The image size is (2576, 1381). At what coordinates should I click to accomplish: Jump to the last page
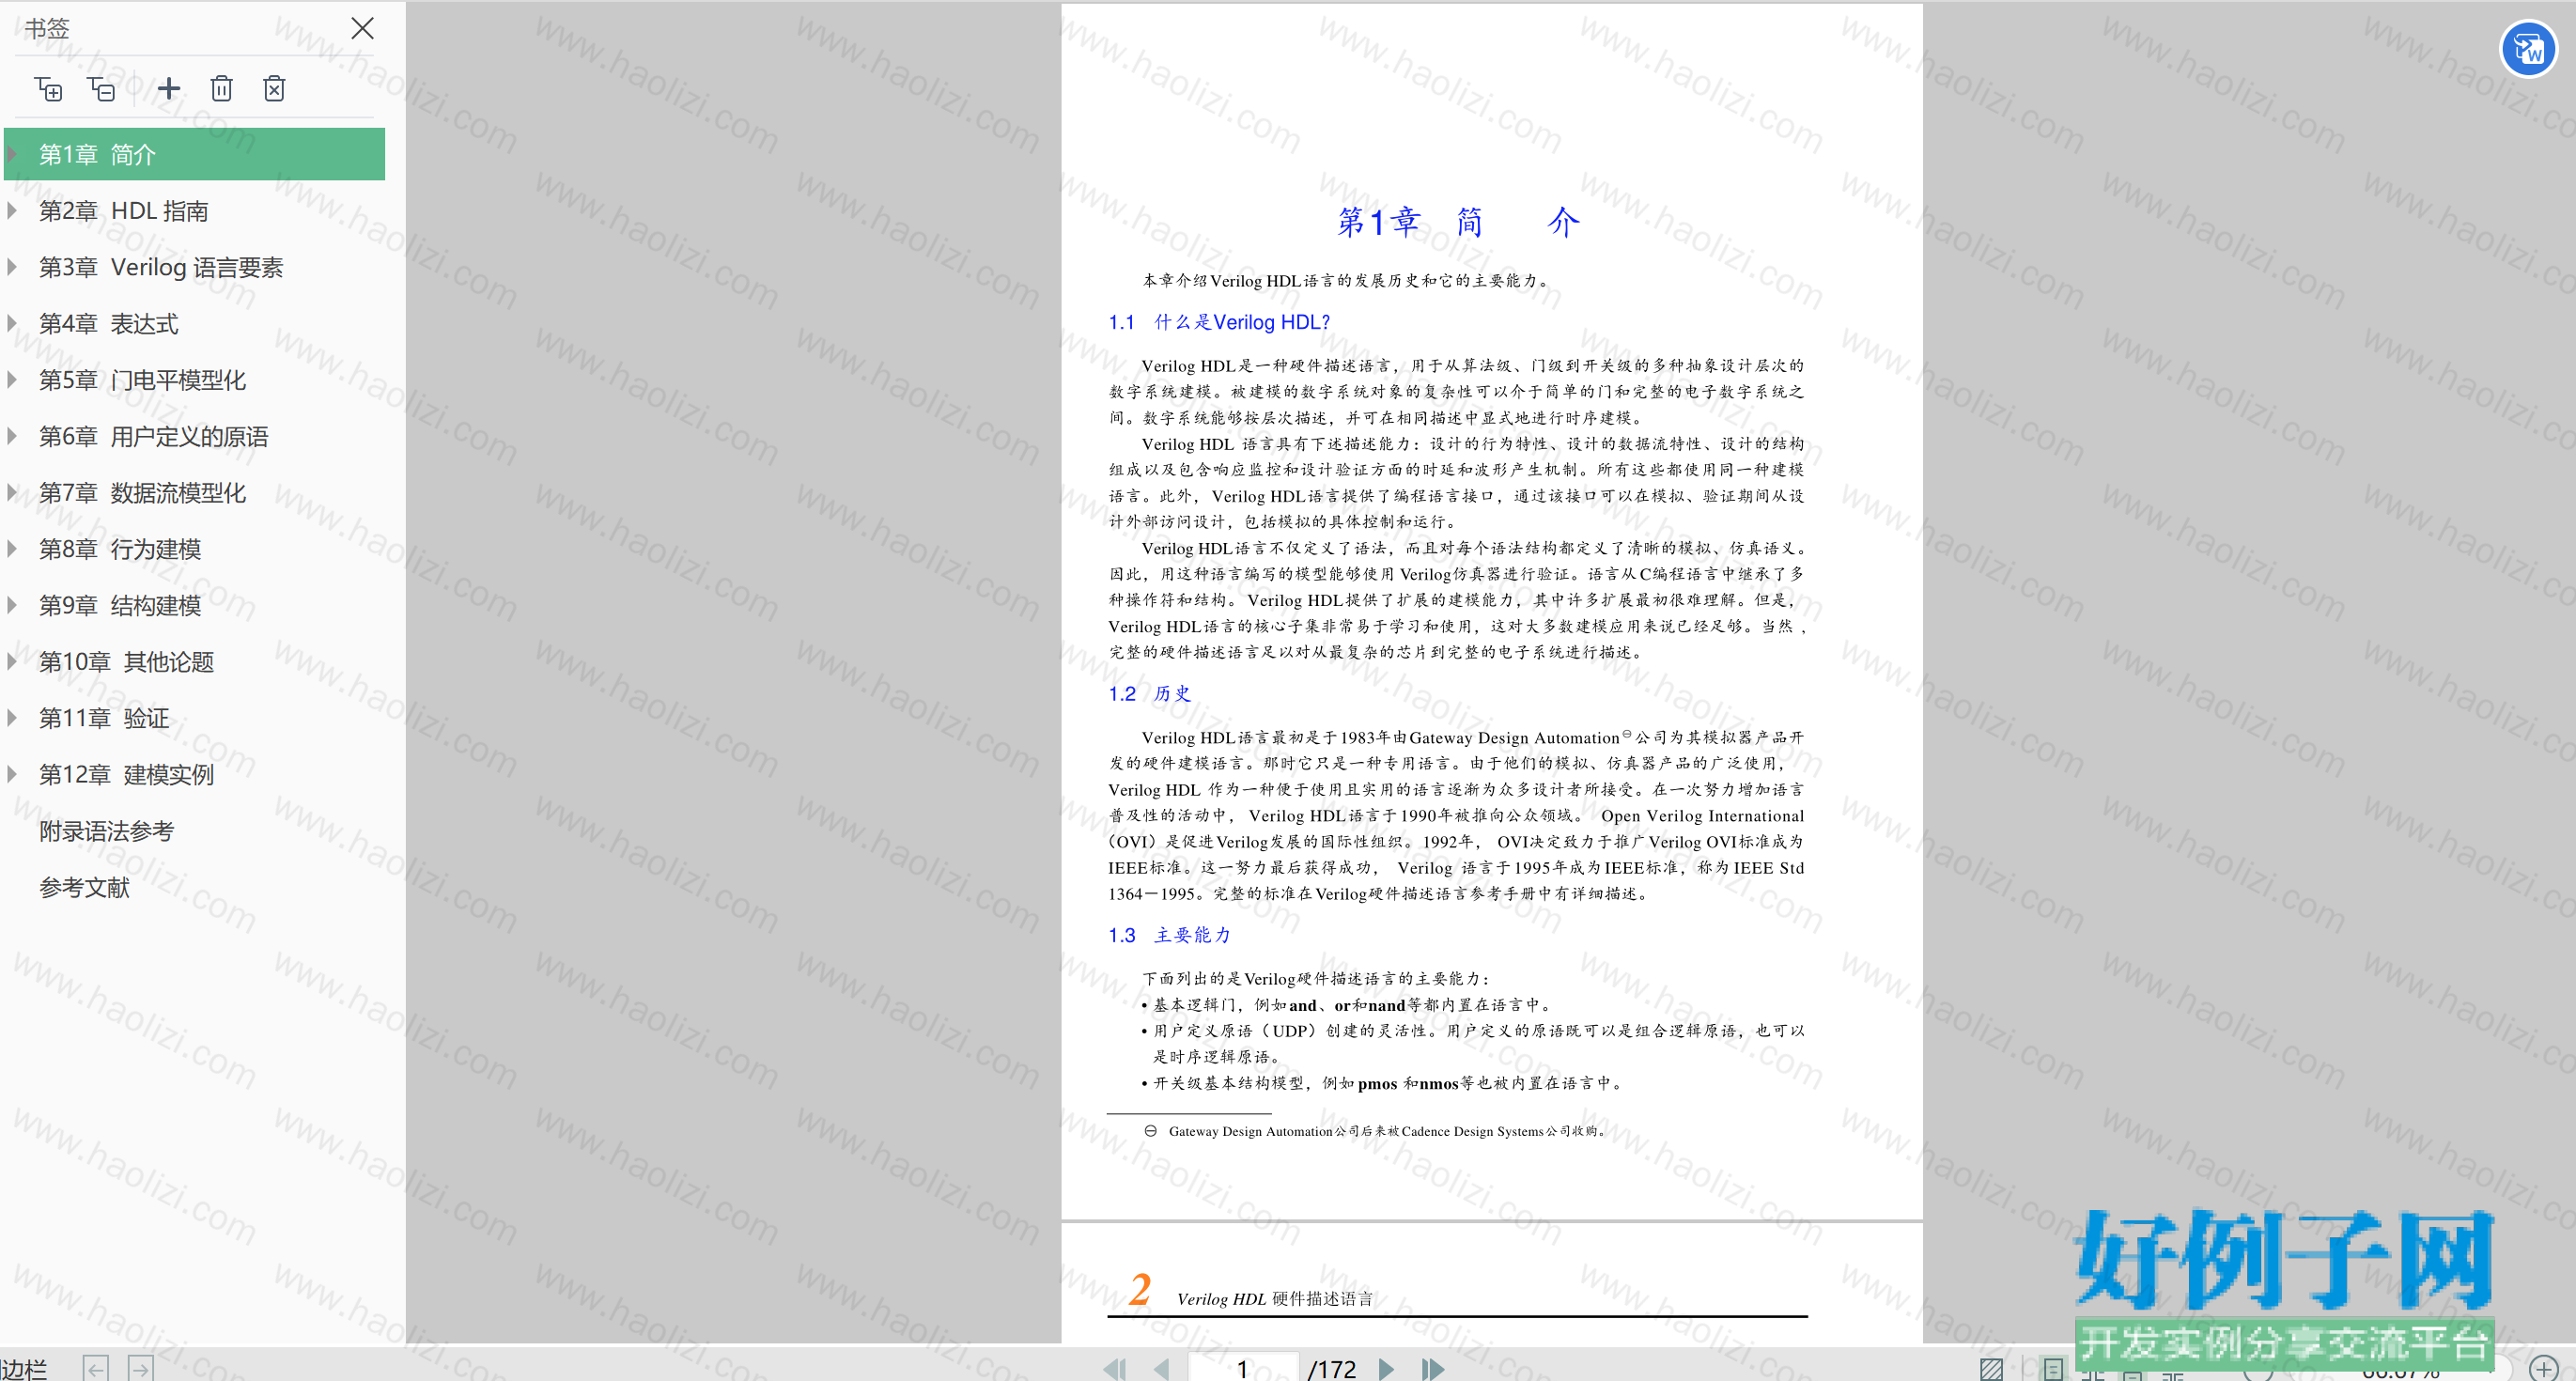pos(1433,1368)
